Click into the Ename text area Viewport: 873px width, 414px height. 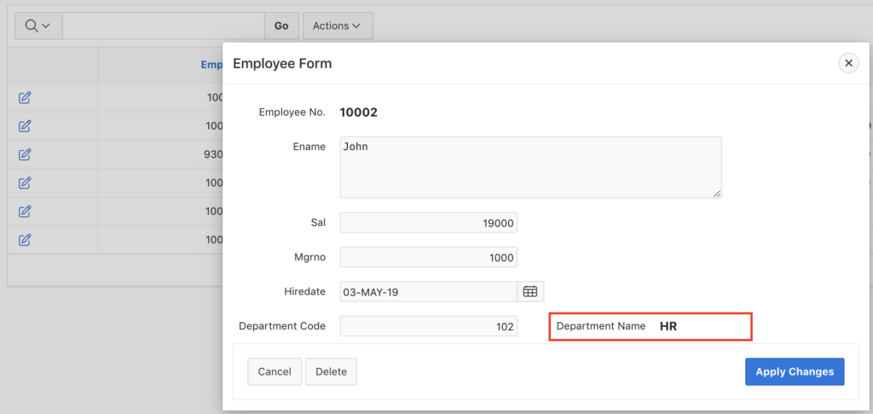(x=530, y=167)
